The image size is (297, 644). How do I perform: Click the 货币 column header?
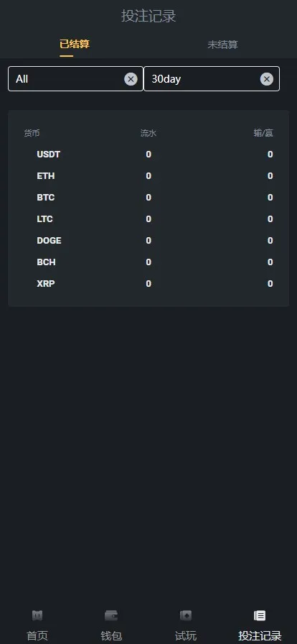(x=32, y=133)
